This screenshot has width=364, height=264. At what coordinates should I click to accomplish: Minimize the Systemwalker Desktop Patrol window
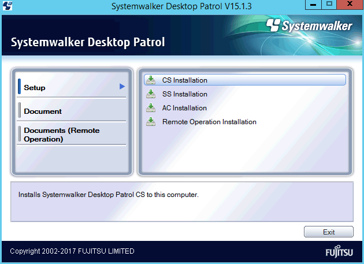313,5
